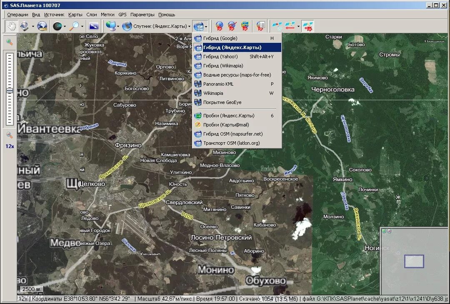
Task: Click the dark globe grid icon
Action: (57, 26)
